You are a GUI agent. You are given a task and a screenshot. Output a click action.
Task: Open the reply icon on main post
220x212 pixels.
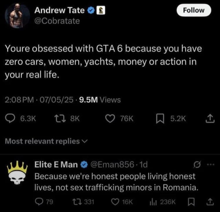tap(10, 118)
